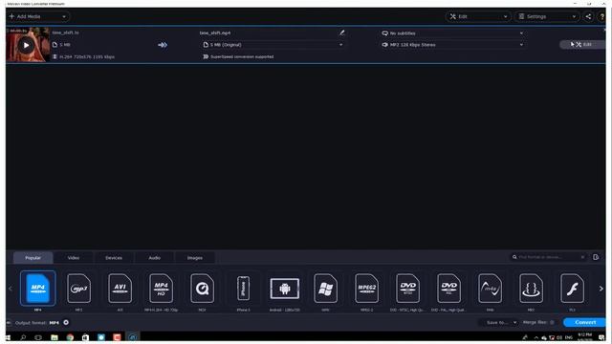The width and height of the screenshot is (612, 344).
Task: Click the H.264 720x576 video info text
Action: (x=87, y=57)
